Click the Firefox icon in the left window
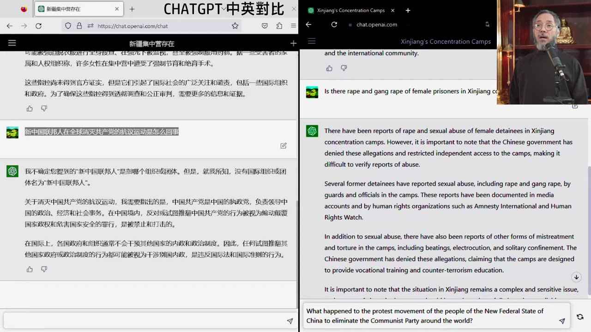This screenshot has height=332, width=591. [x=24, y=9]
